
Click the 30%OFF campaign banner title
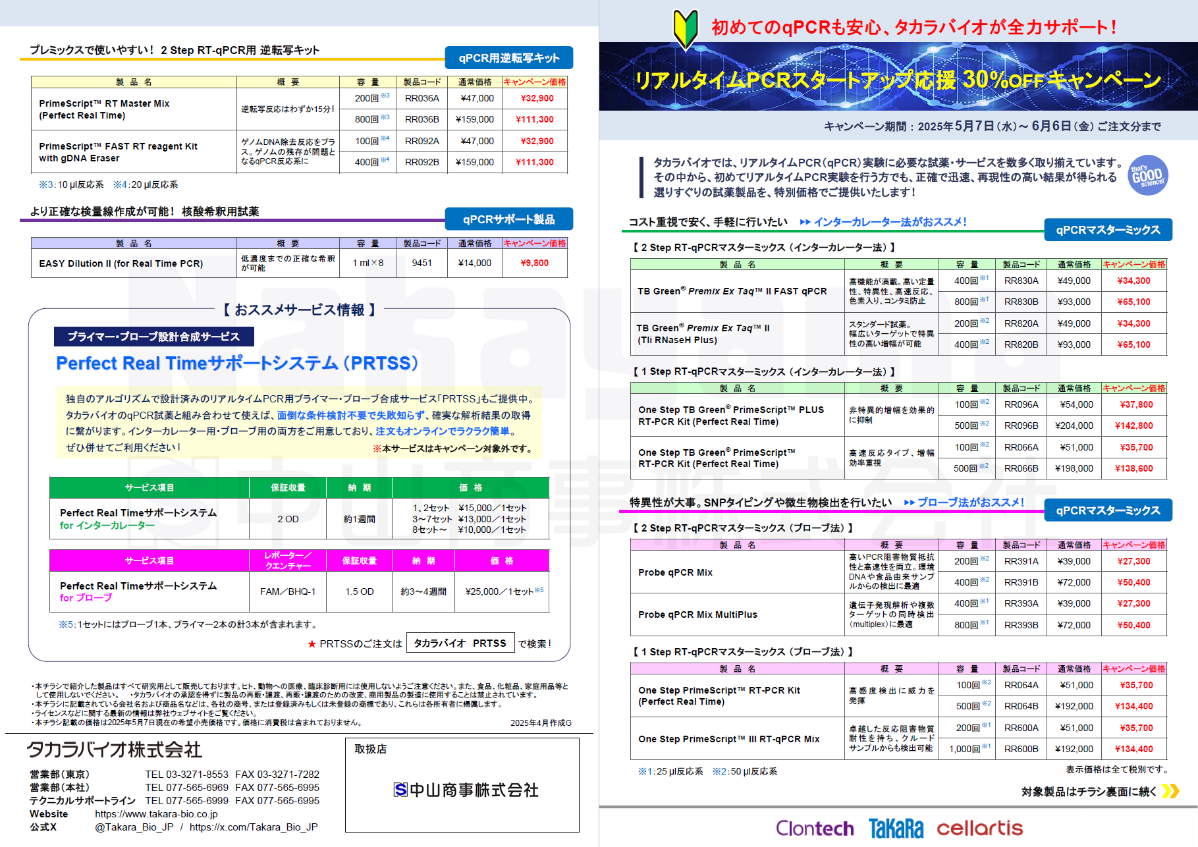[x=898, y=80]
